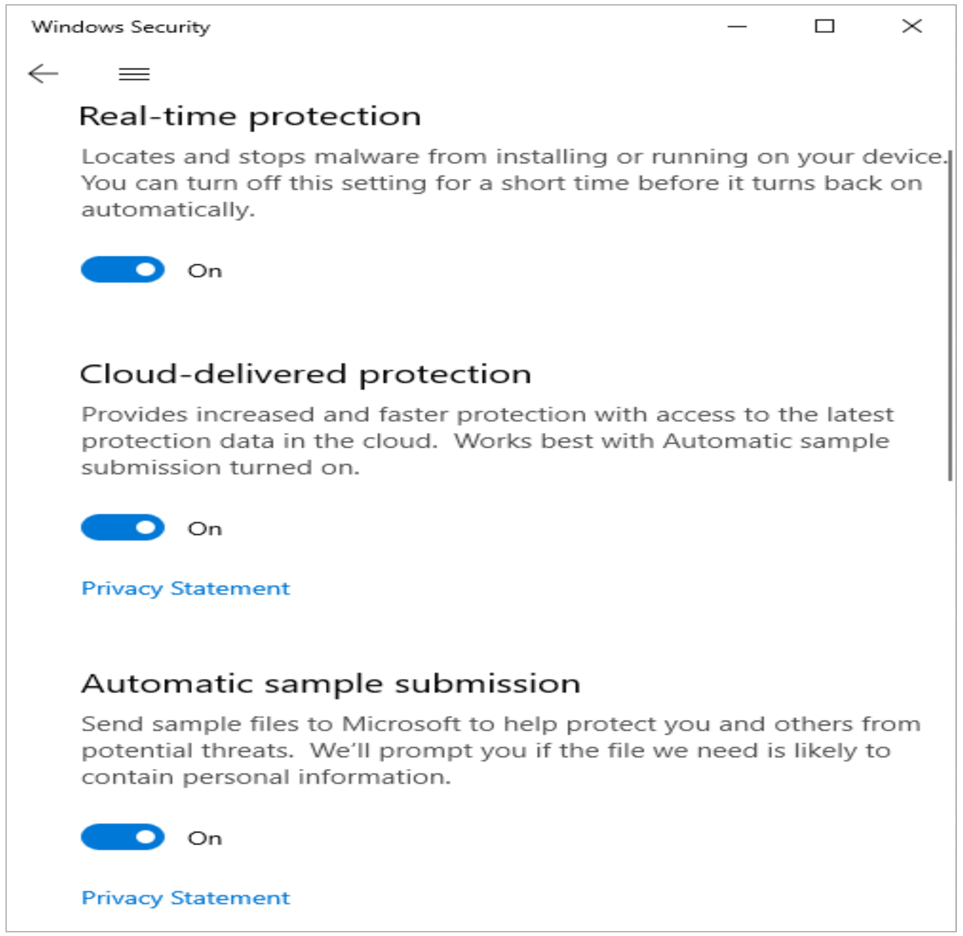Click the On label beside Real-time protection toggle
This screenshot has height=936, width=963.
click(x=205, y=271)
